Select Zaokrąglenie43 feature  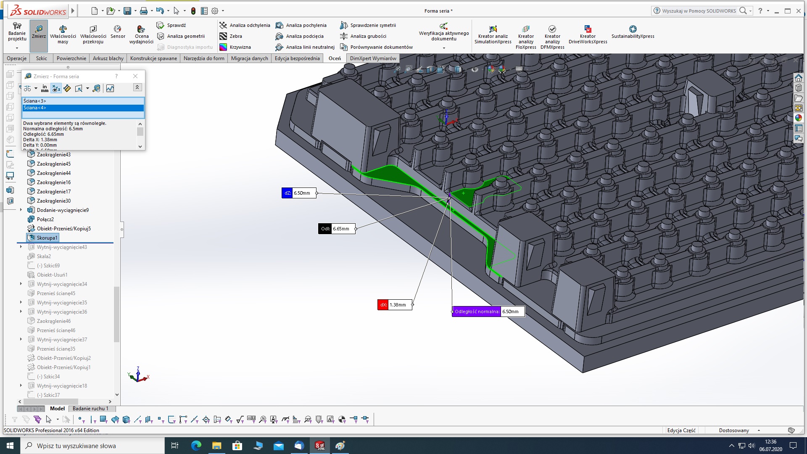[49, 155]
